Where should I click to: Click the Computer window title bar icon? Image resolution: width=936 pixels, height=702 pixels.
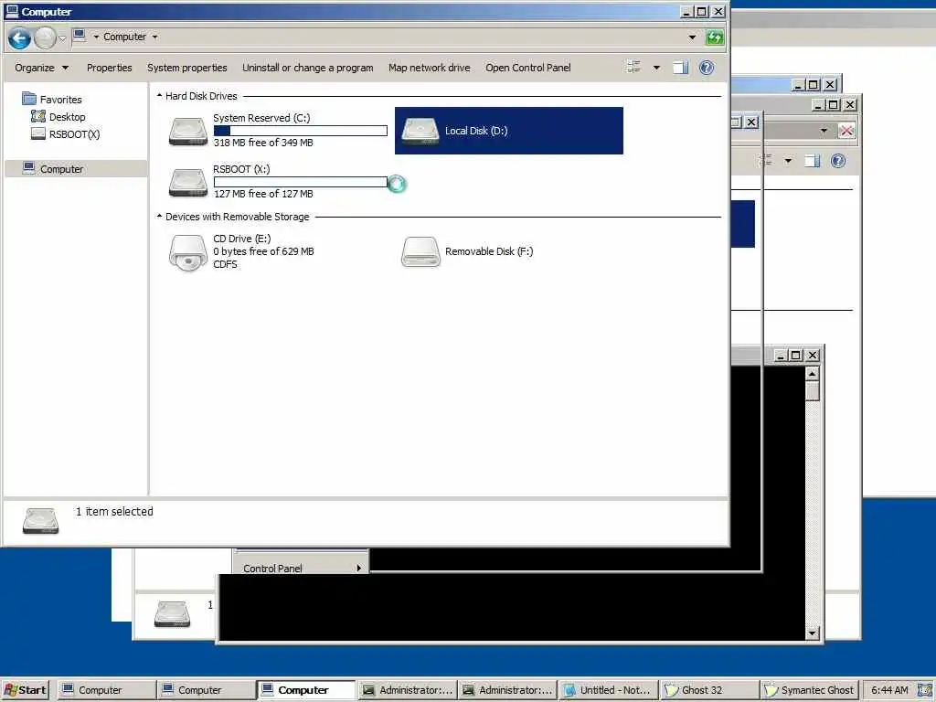pos(12,11)
